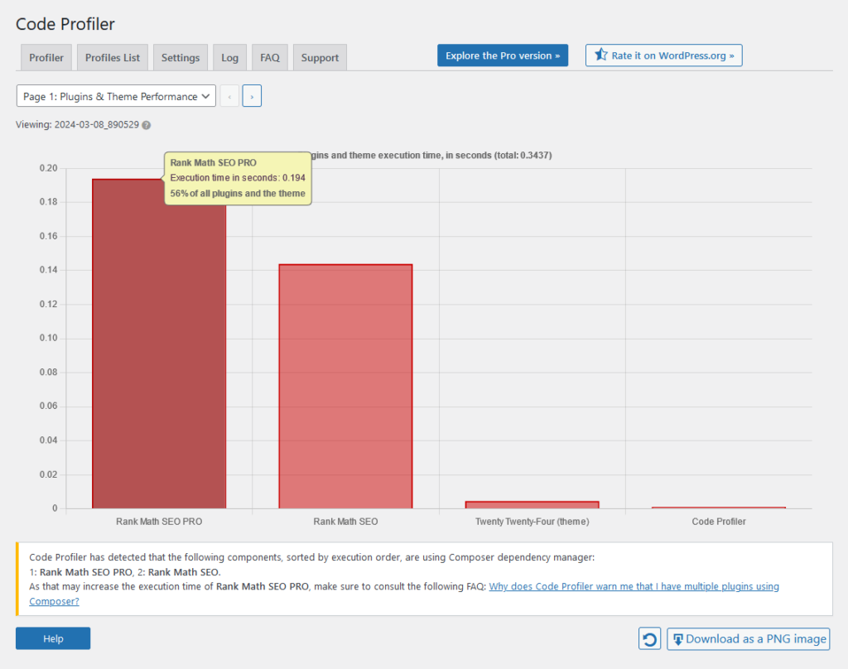The width and height of the screenshot is (848, 669).
Task: Go to the Log tab
Action: point(230,57)
